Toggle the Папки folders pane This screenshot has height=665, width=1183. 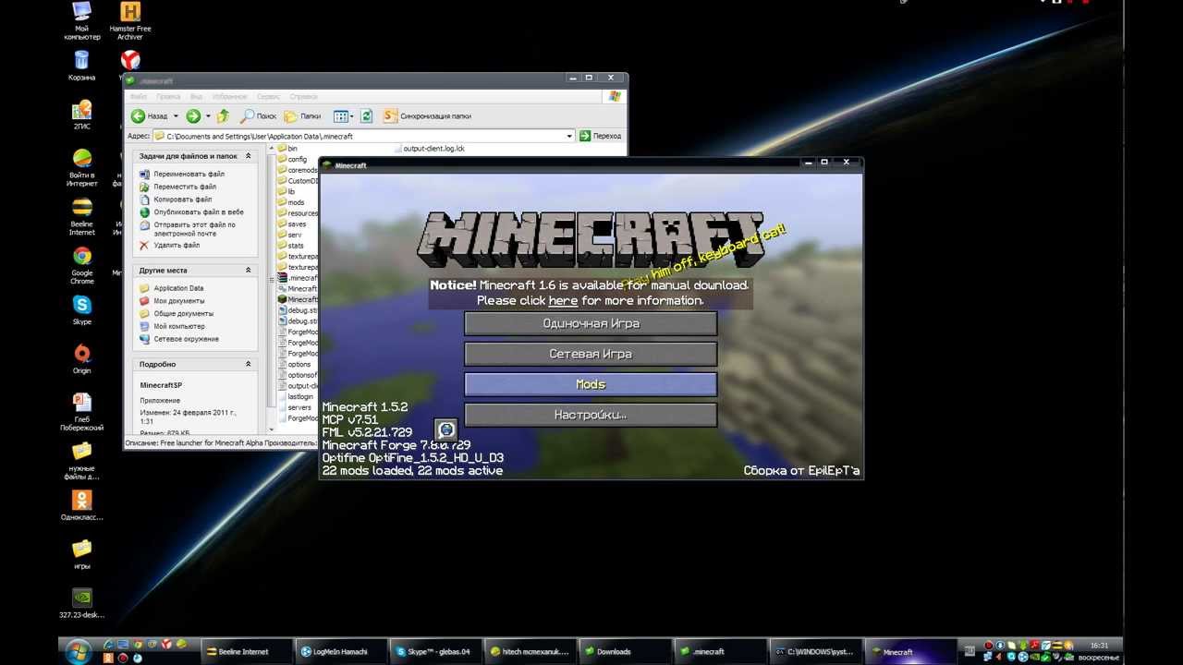point(302,116)
